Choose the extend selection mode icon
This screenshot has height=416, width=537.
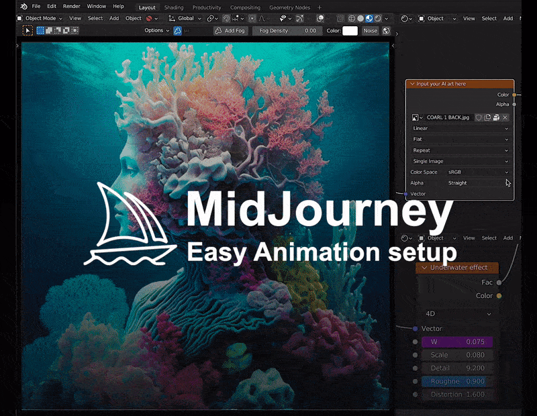pos(49,30)
